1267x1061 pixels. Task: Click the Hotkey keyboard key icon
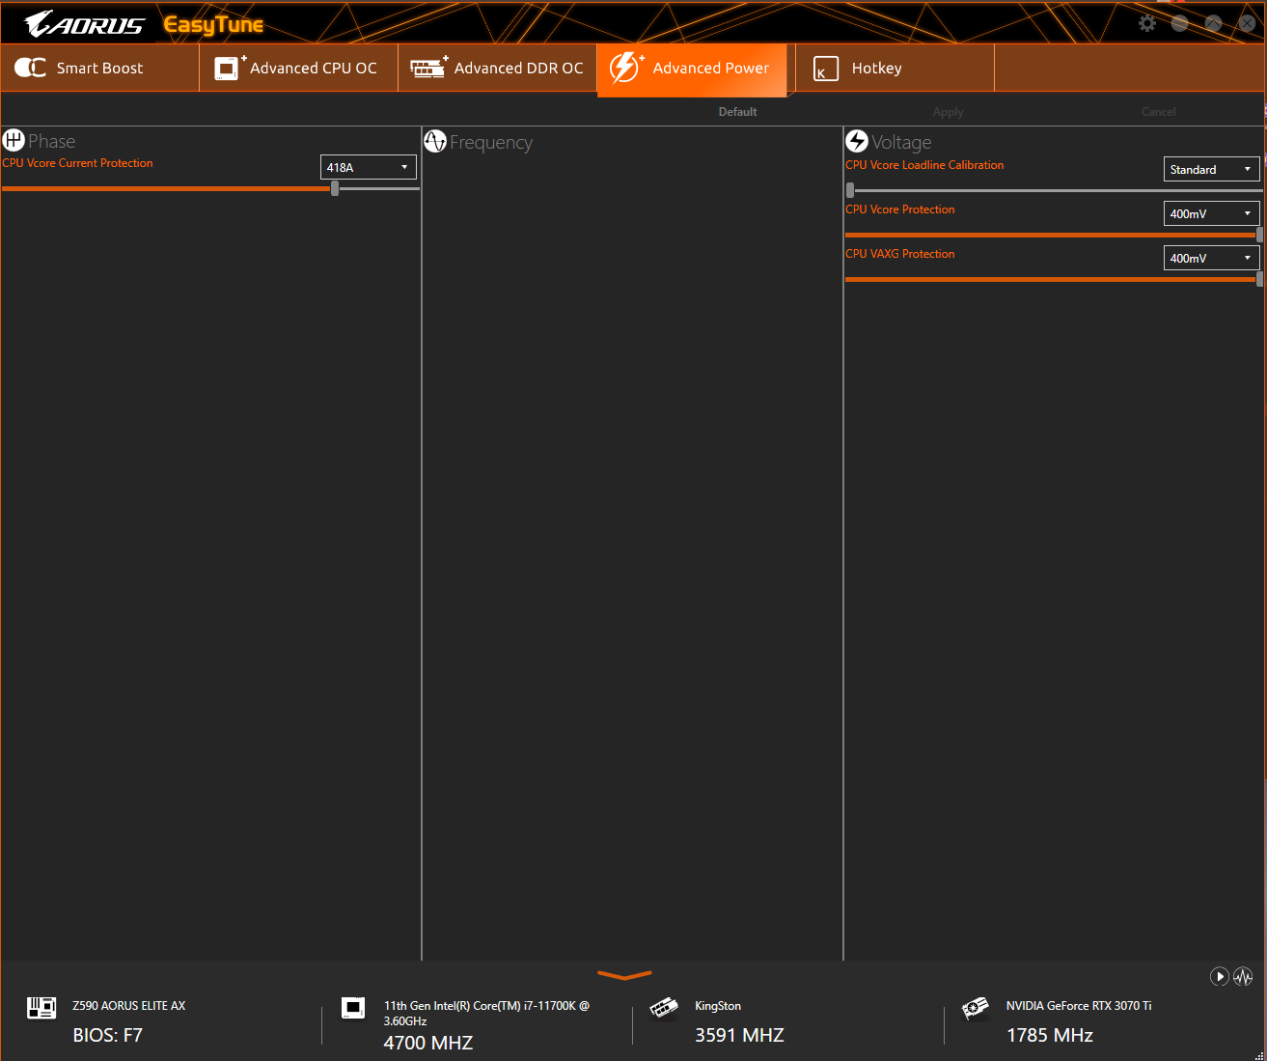(x=826, y=69)
